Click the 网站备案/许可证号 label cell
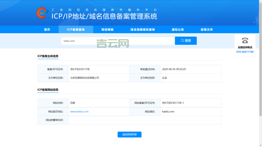The image size is (262, 147). [x=145, y=103]
